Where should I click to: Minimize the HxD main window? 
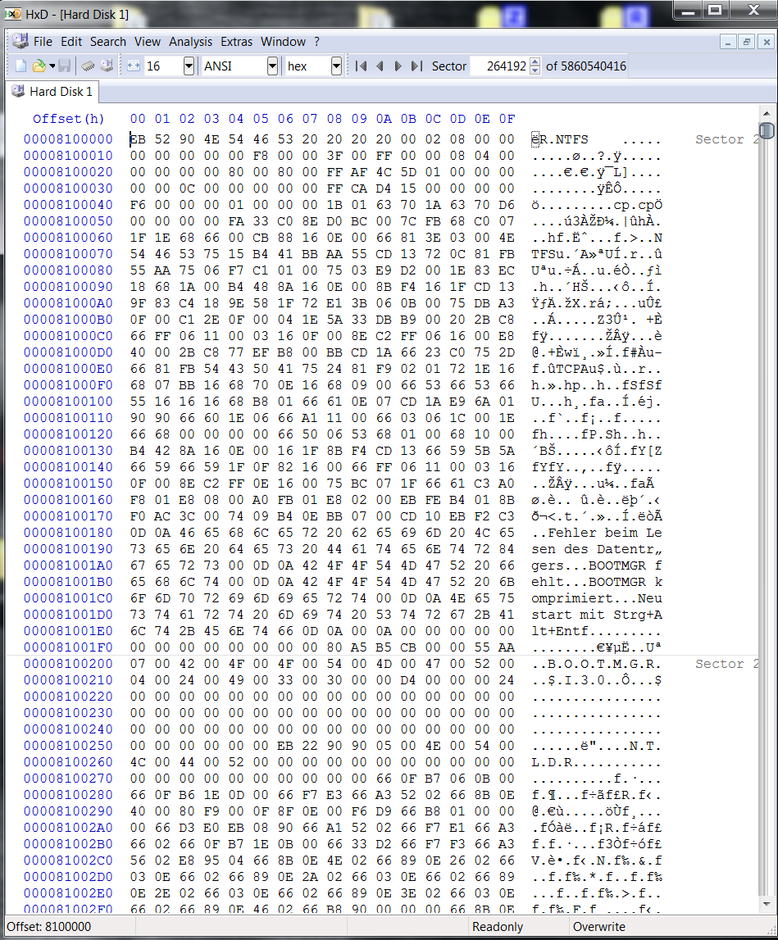click(689, 10)
